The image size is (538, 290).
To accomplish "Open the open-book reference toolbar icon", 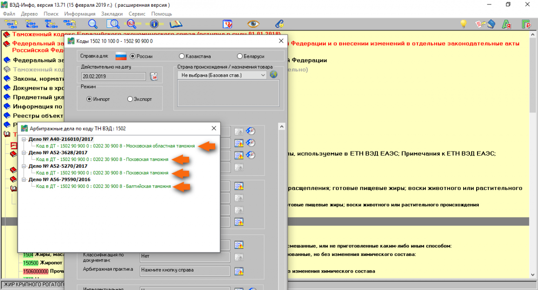I will click(x=175, y=24).
